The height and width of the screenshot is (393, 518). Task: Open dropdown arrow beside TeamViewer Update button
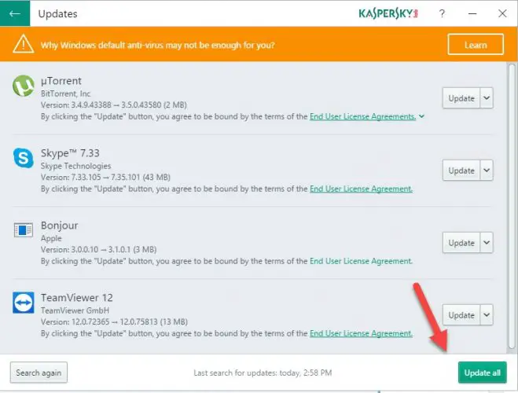[x=487, y=315]
